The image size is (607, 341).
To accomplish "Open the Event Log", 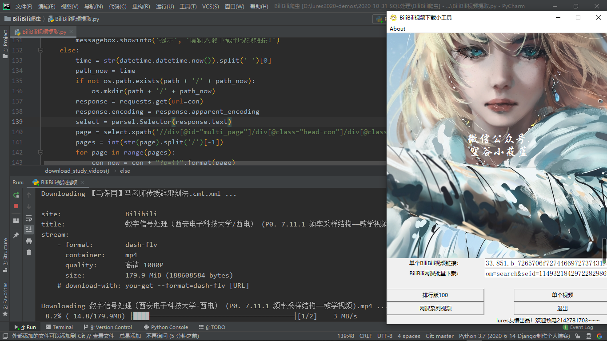I will (x=578, y=327).
